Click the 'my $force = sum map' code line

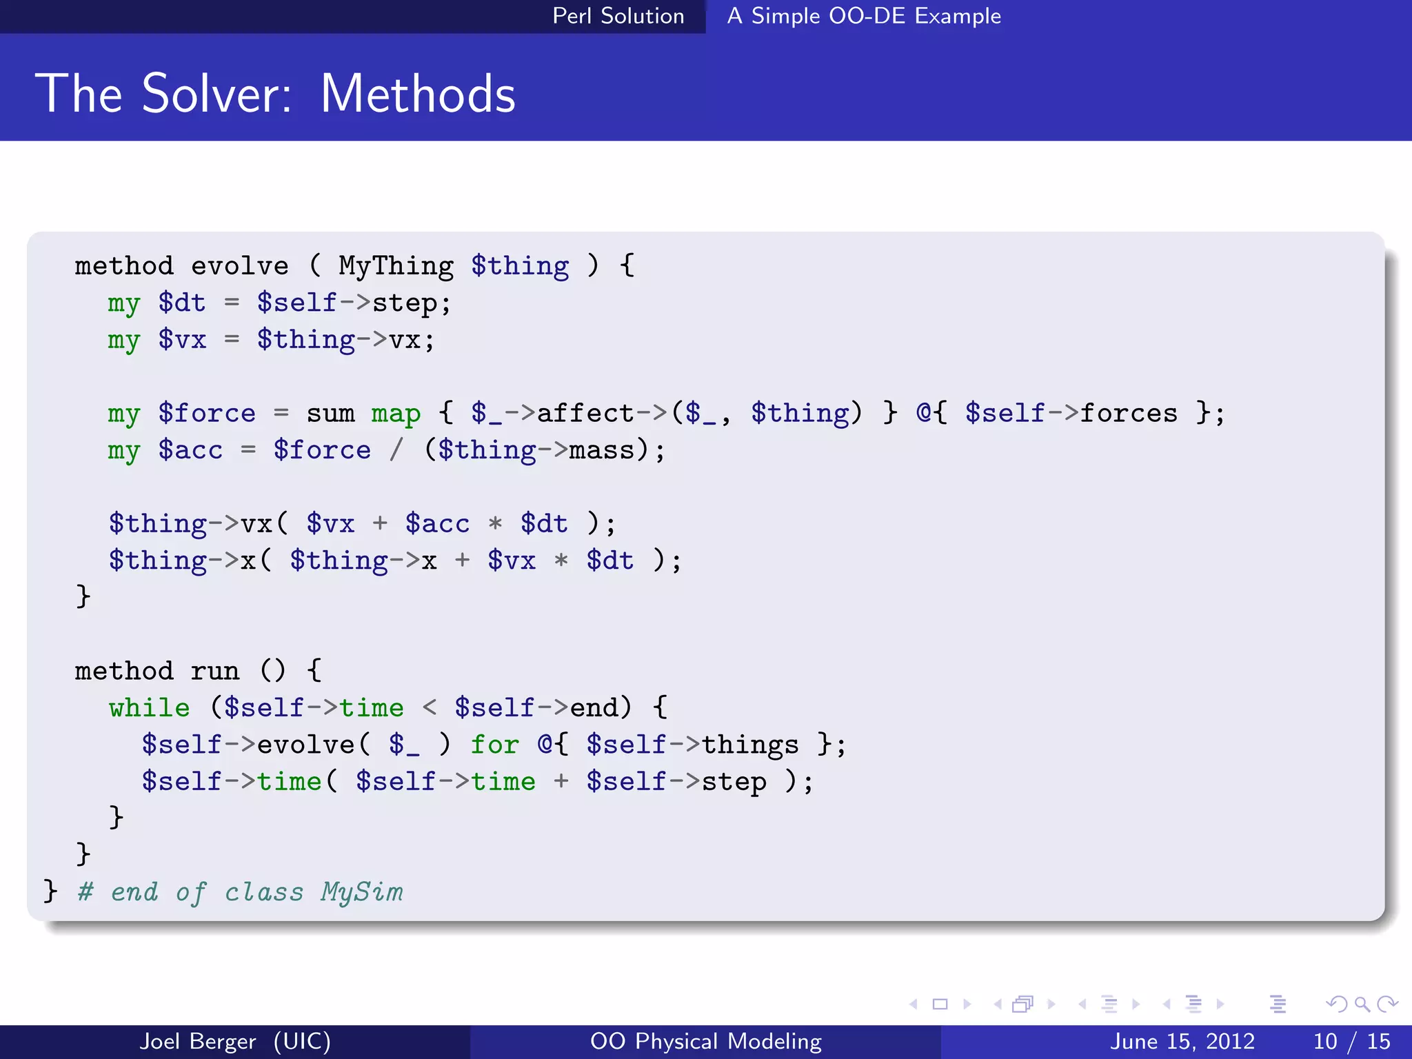[x=666, y=414]
